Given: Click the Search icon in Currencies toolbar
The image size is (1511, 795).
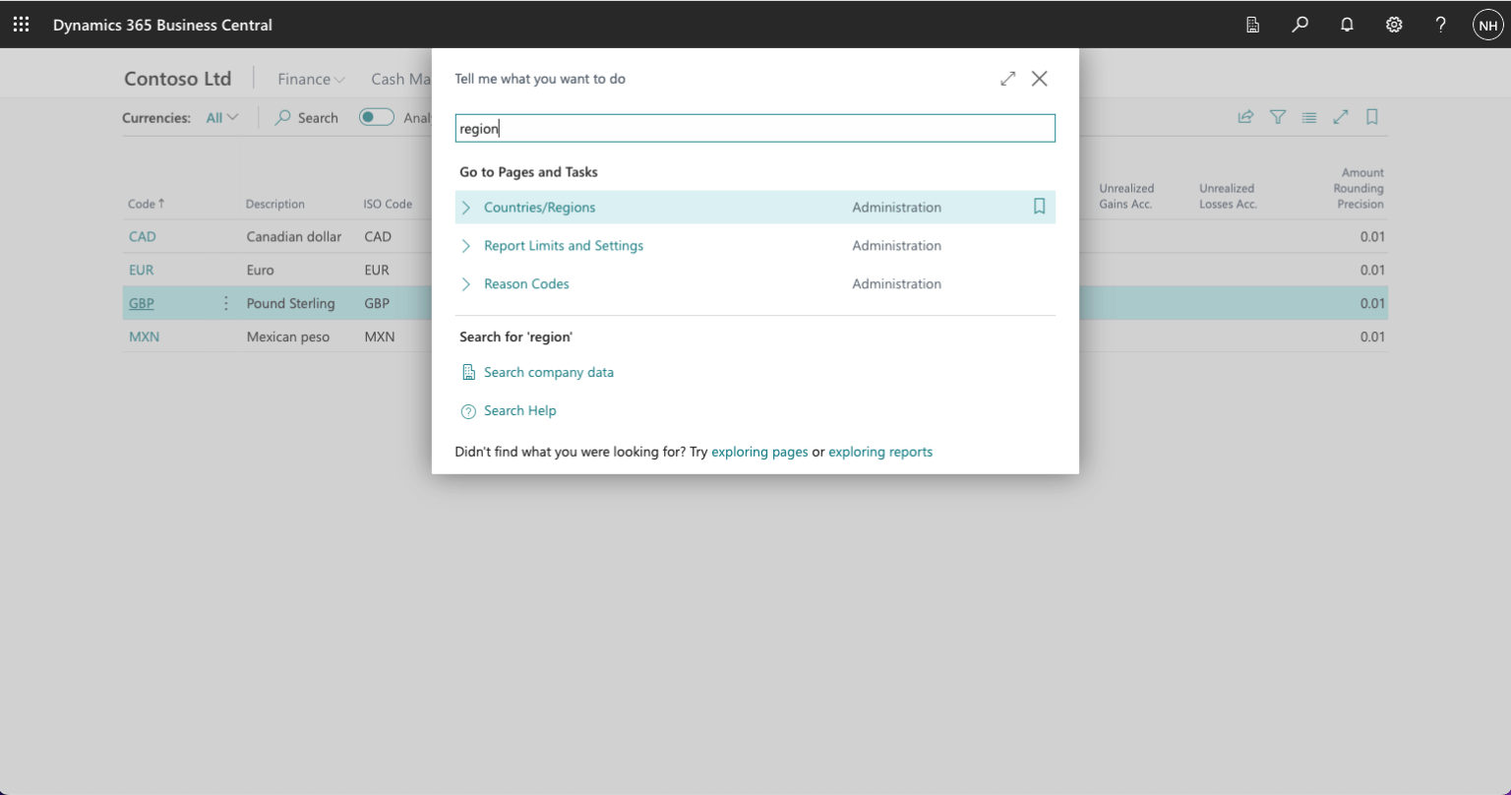Looking at the screenshot, I should [283, 118].
